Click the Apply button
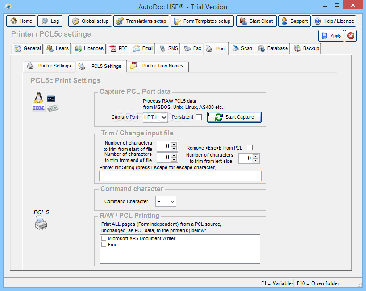This screenshot has width=366, height=291. click(331, 36)
